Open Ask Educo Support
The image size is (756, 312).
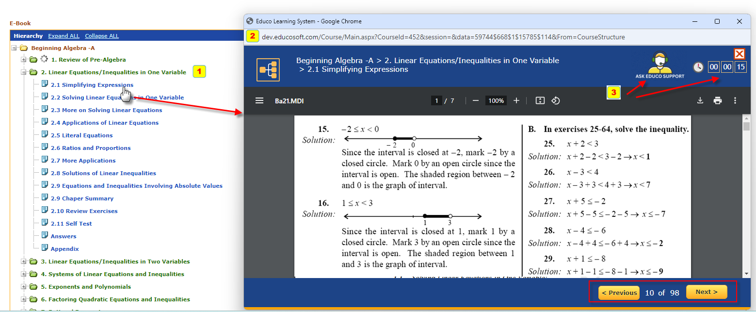coord(659,65)
